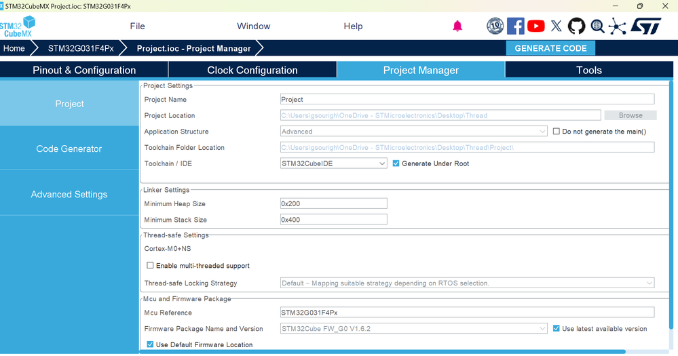Open the X (Twitter) icon link
The height and width of the screenshot is (356, 678).
pos(557,26)
